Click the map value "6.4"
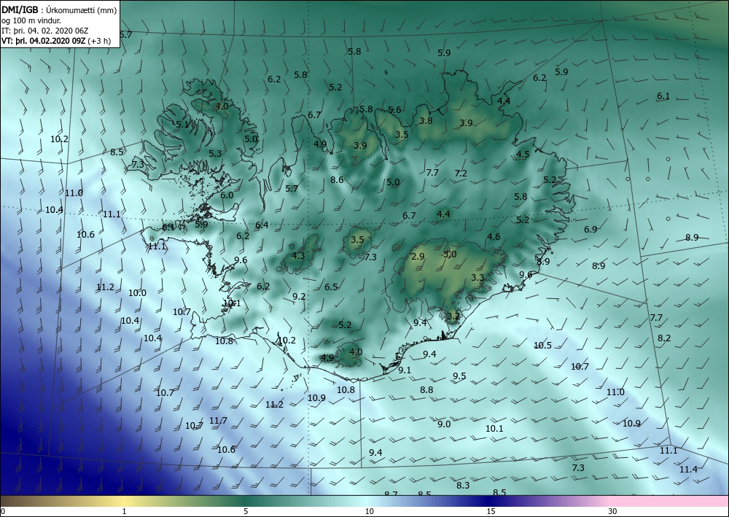 262,225
